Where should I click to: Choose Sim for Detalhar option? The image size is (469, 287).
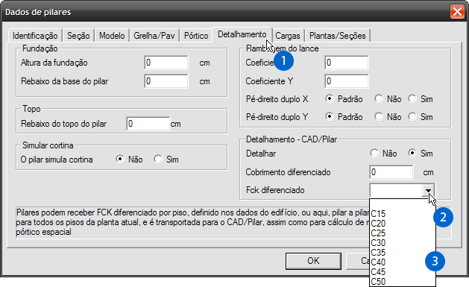[412, 153]
